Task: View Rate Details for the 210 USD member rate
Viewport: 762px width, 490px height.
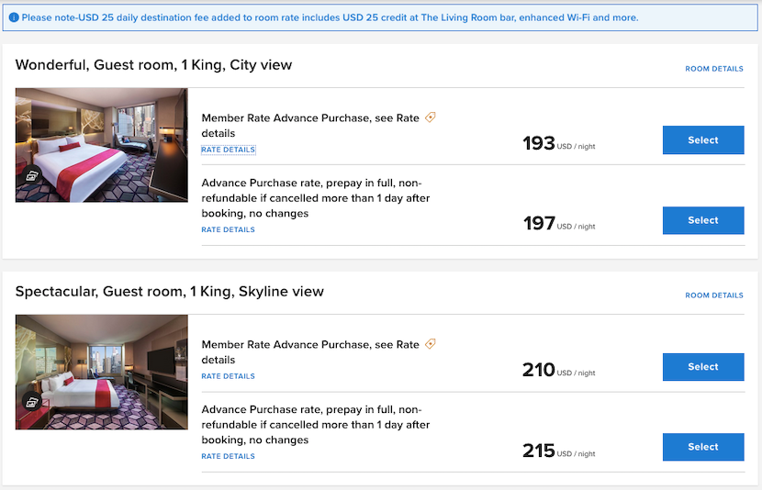Action: [x=228, y=376]
